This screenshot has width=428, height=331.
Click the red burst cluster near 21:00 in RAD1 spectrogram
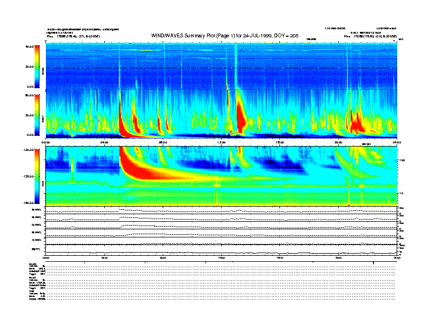click(x=356, y=124)
